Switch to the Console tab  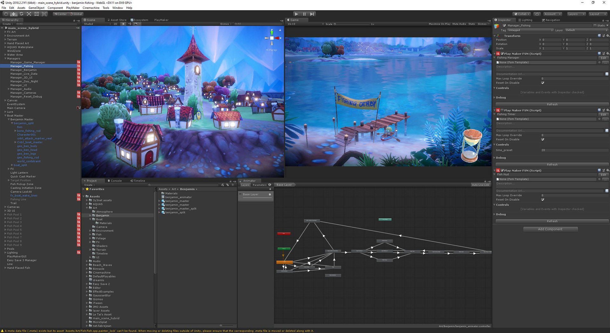(114, 181)
